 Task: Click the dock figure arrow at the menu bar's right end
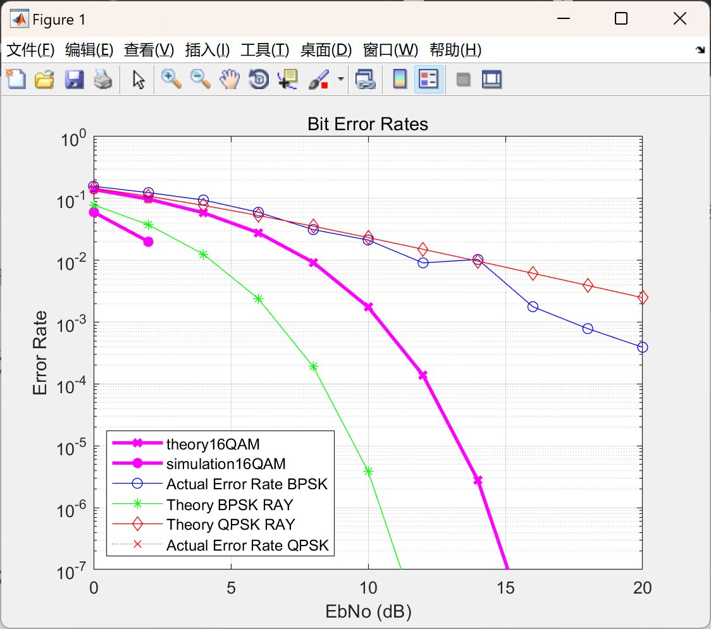point(701,50)
